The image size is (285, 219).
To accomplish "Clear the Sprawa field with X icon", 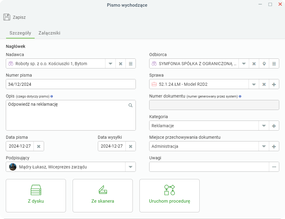I will tap(264, 84).
